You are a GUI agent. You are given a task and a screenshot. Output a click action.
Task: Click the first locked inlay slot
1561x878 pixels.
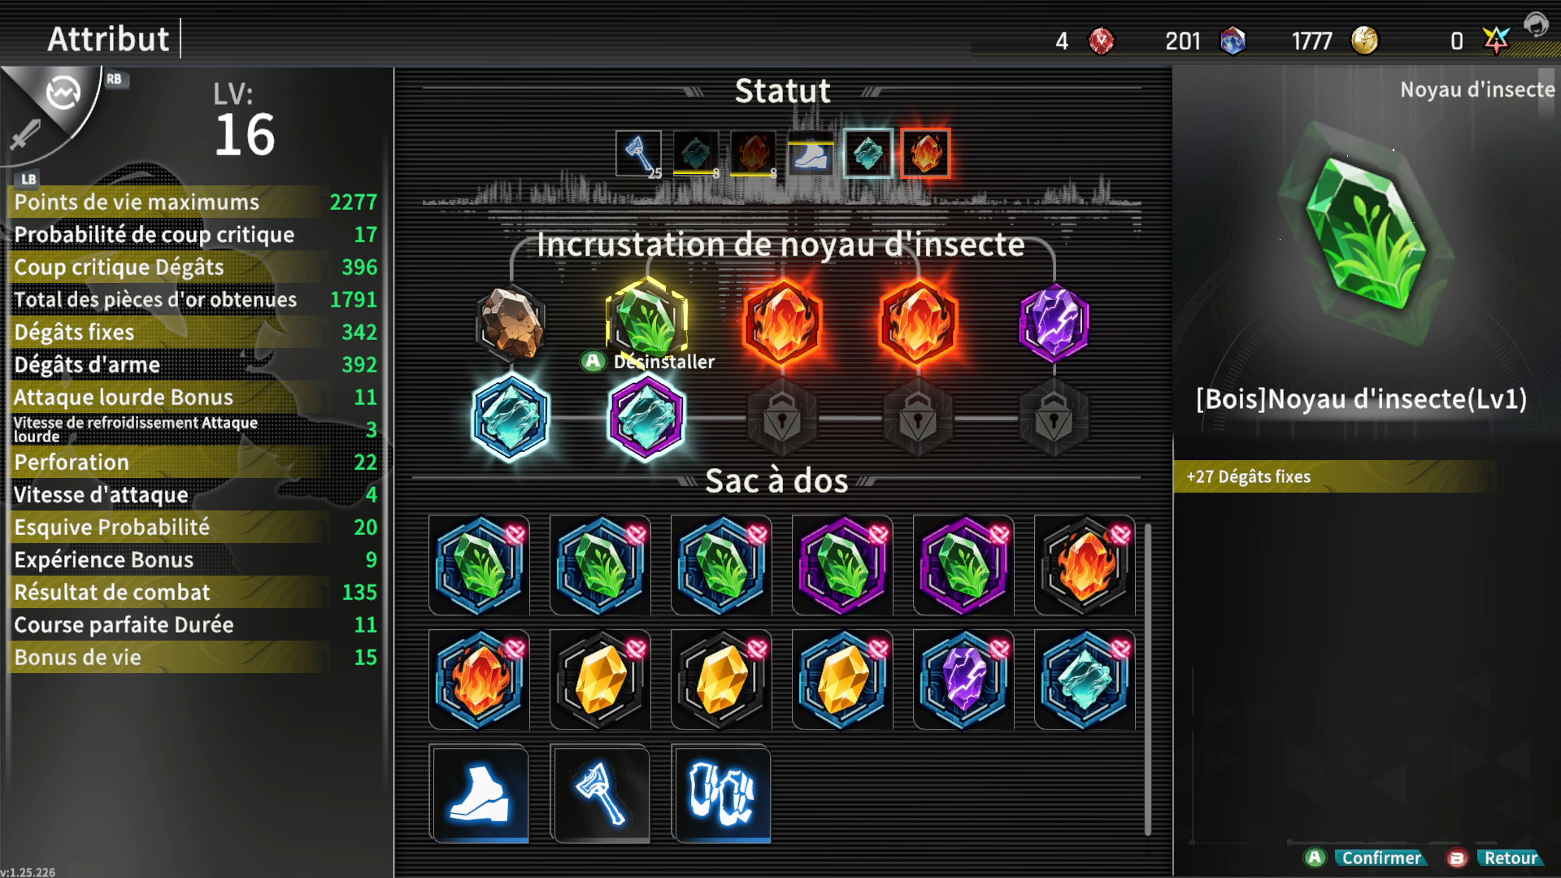click(x=782, y=418)
